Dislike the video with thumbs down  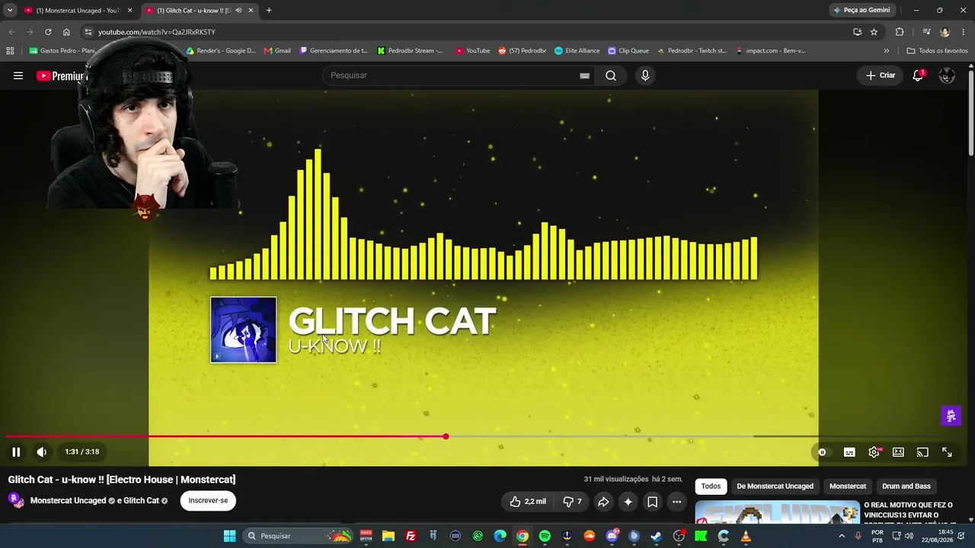click(x=572, y=502)
